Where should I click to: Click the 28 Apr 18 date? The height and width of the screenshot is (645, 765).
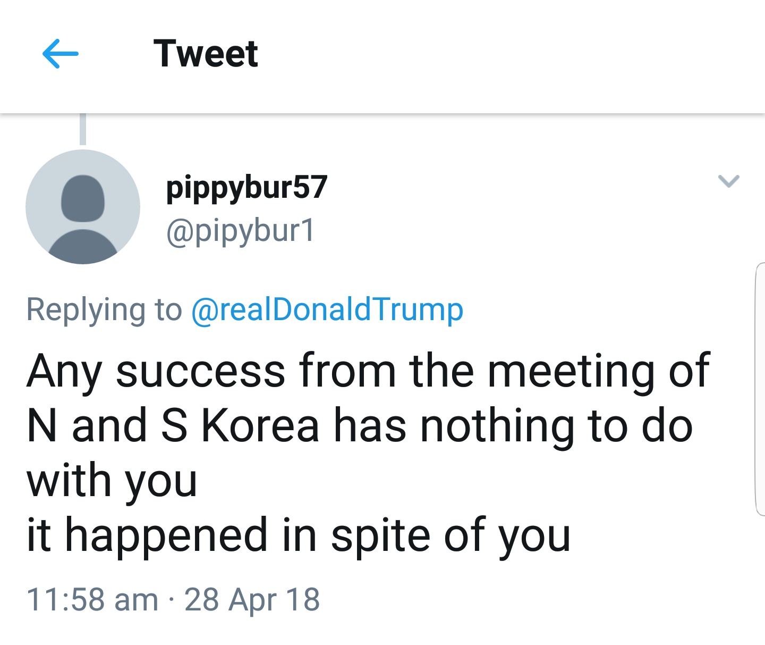point(252,599)
